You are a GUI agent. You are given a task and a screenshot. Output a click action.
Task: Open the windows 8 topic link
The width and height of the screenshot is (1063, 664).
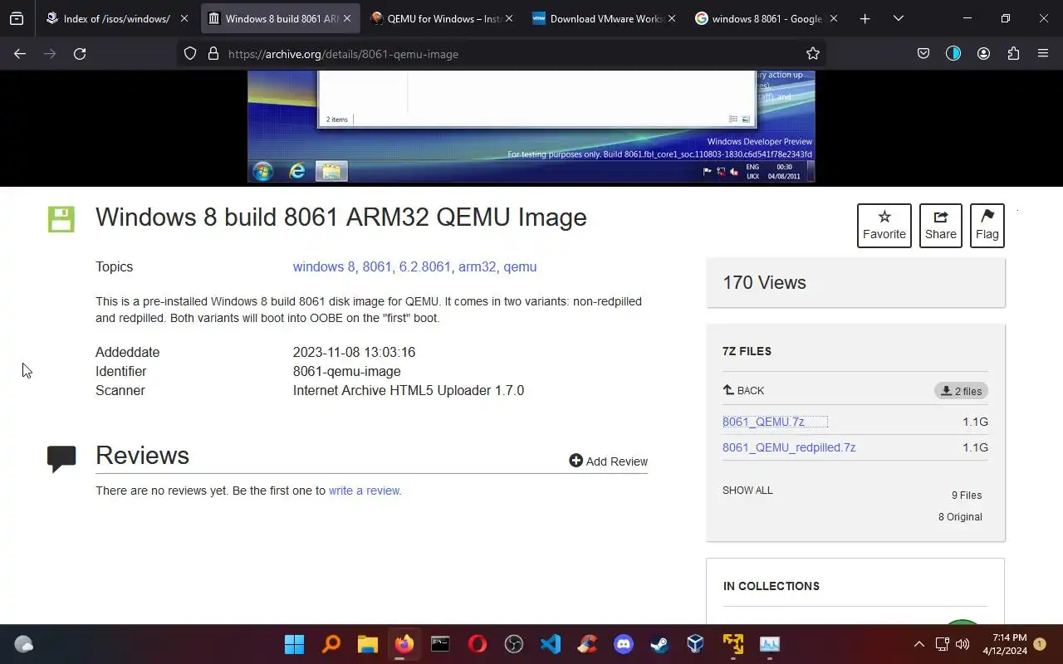324,267
